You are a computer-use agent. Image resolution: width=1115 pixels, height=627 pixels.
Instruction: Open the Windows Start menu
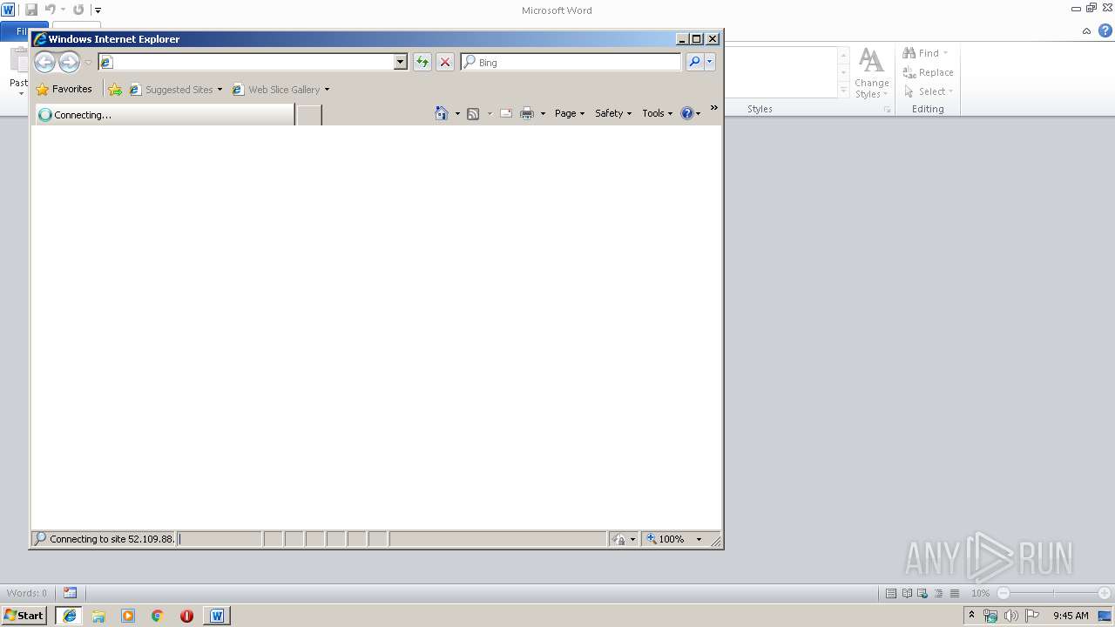[24, 616]
